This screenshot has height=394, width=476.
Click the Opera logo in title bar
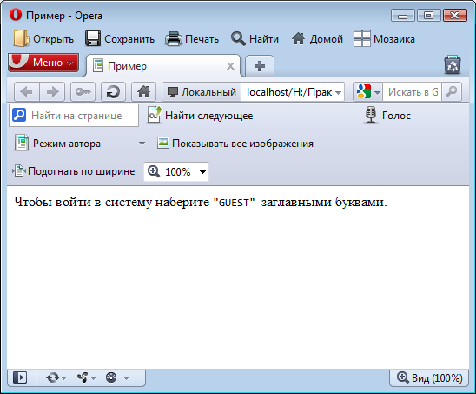tap(16, 15)
